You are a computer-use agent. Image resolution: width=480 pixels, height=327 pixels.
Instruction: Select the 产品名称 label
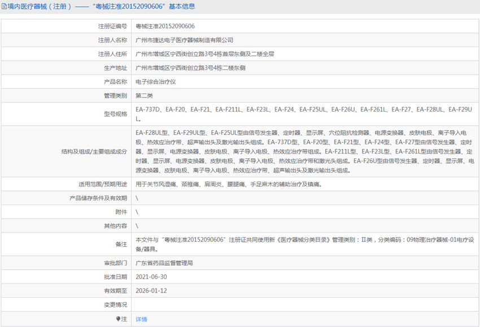(x=115, y=82)
